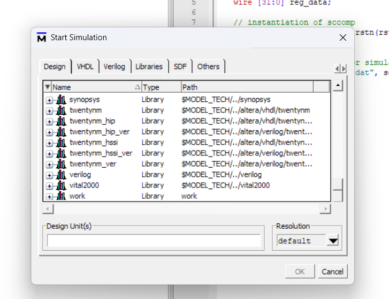Switch to the SDF tab
The height and width of the screenshot is (299, 389).
click(x=180, y=66)
